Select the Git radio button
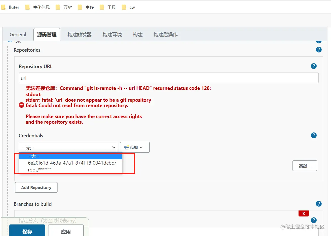Image resolution: width=331 pixels, height=236 pixels. (x=10, y=41)
